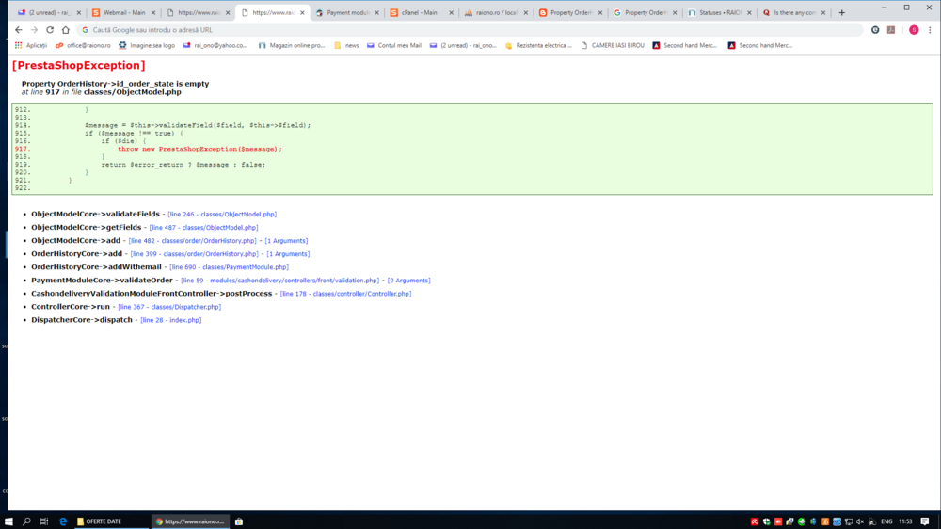
Task: Click the [PrestaShopException] heading
Action: pyautogui.click(x=79, y=66)
